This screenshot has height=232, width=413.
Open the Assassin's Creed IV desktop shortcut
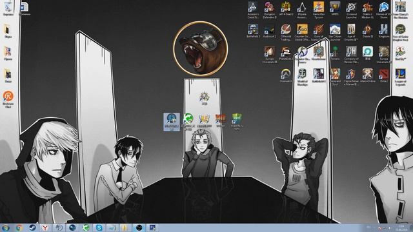click(x=253, y=10)
